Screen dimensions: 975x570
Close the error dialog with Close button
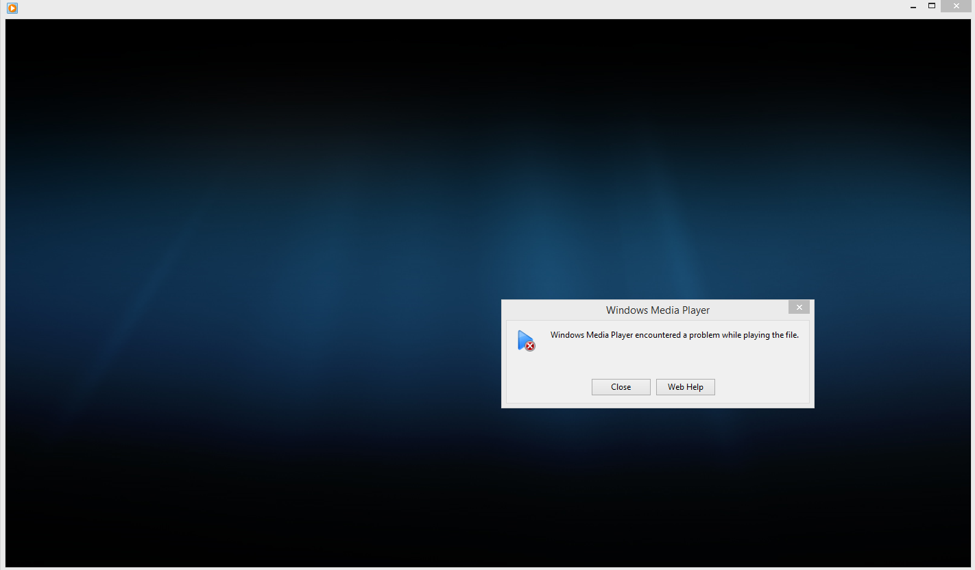(x=621, y=387)
